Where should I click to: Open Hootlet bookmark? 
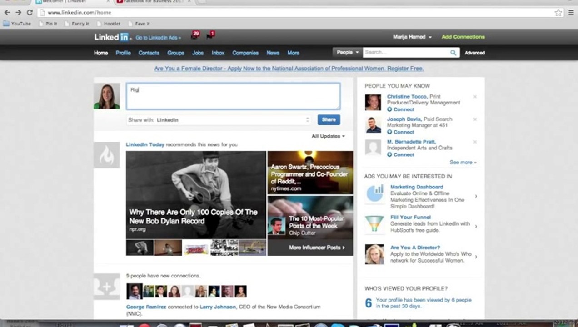point(109,24)
